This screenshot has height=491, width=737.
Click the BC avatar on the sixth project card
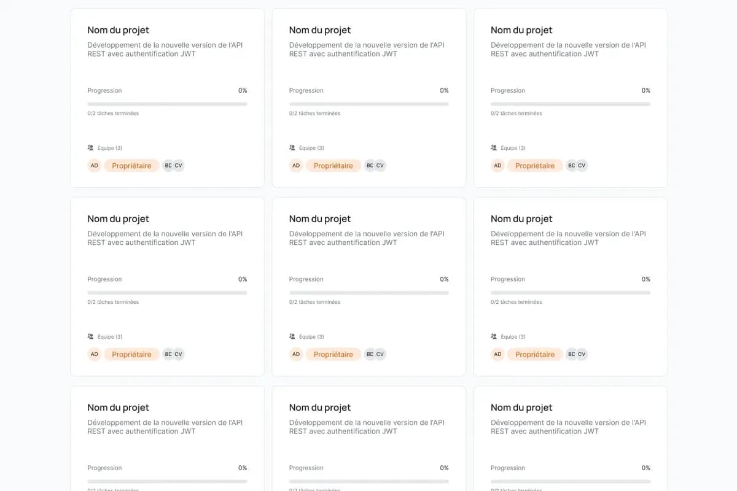point(571,354)
